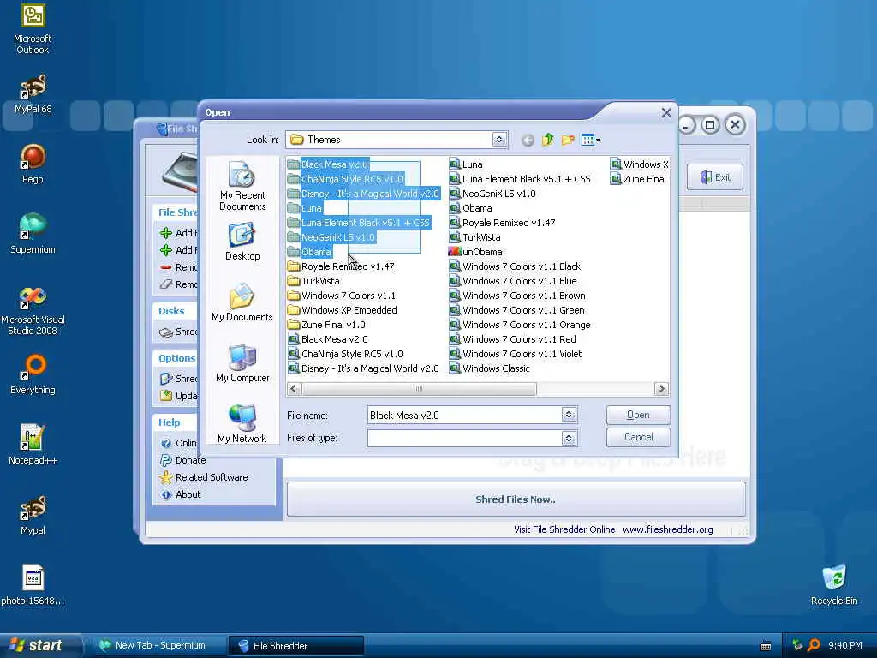Select Zune Final v1.0 folder

click(x=326, y=325)
